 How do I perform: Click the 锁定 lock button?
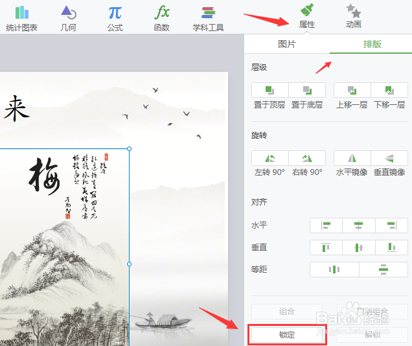coord(287,335)
